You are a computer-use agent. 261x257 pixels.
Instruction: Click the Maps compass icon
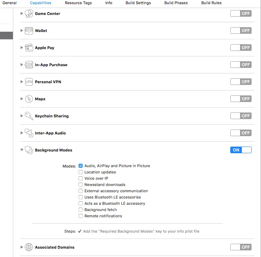29,99
